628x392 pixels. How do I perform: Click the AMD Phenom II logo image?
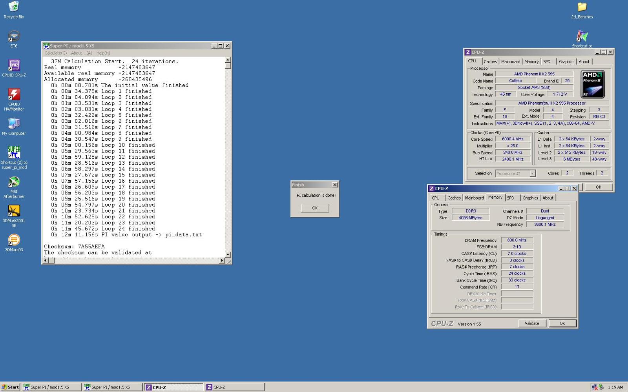coord(592,84)
